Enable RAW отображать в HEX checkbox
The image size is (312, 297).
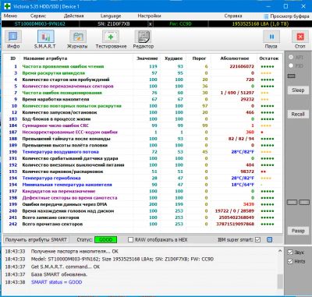pyautogui.click(x=131, y=239)
